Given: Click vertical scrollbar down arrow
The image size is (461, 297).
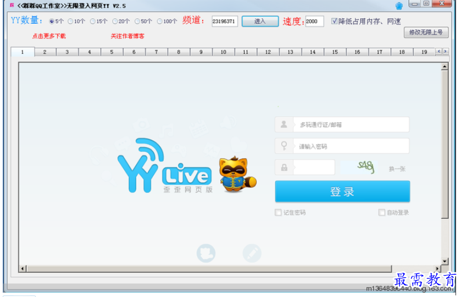Looking at the screenshot, I should [x=445, y=261].
